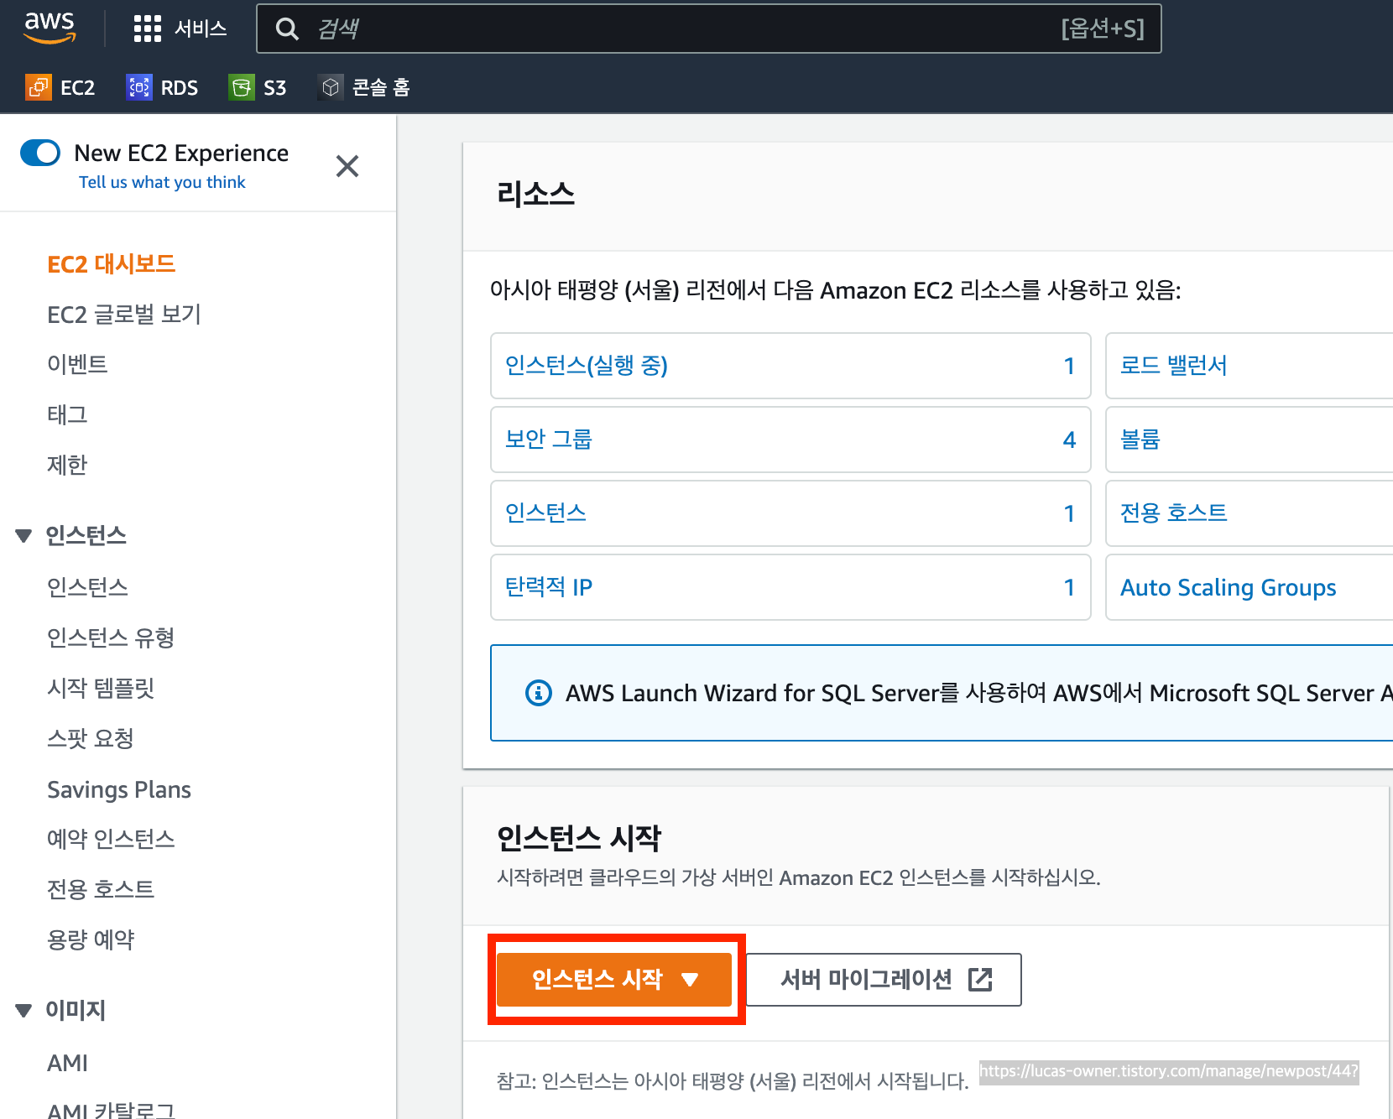Open 인스턴스(실행 중) resource link
Viewport: 1393px width, 1119px height.
point(587,365)
